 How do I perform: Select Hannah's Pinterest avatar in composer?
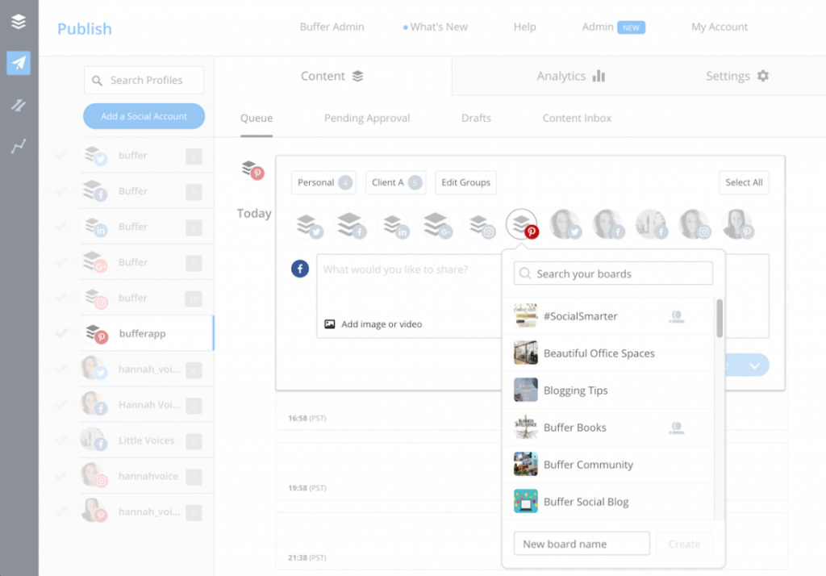(x=738, y=224)
